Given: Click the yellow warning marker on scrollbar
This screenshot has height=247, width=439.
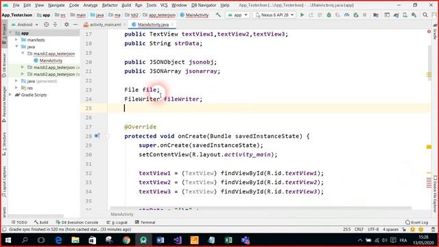Looking at the screenshot, I should coord(429,147).
